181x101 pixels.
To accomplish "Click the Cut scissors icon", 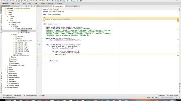I will point(16,1).
